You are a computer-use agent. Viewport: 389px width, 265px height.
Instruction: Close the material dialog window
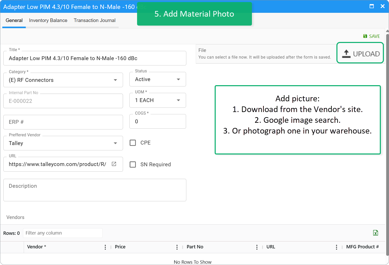tap(382, 6)
